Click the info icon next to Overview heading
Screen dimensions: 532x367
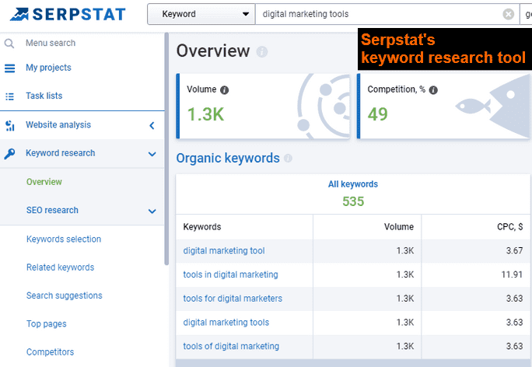coord(262,52)
